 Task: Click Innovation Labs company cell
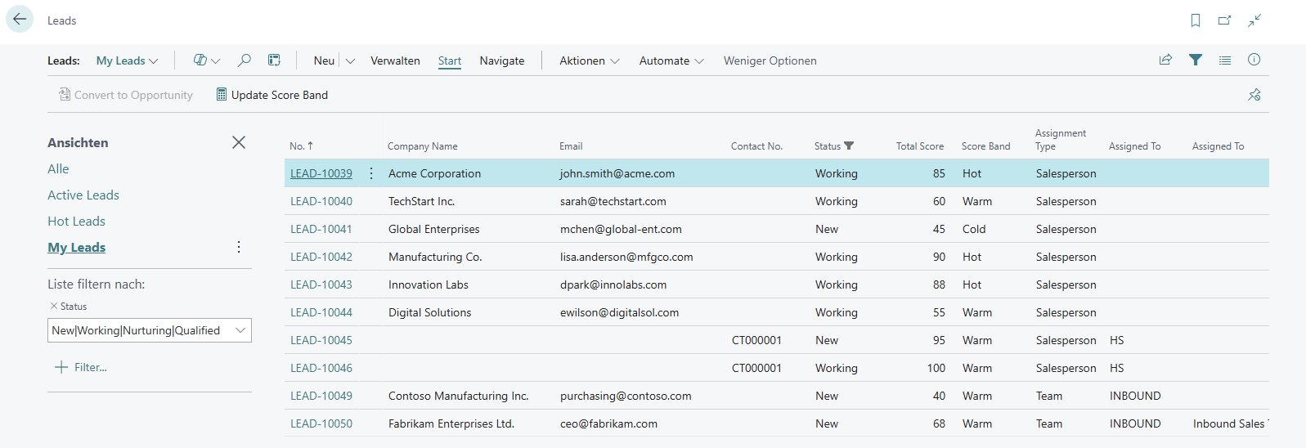429,284
